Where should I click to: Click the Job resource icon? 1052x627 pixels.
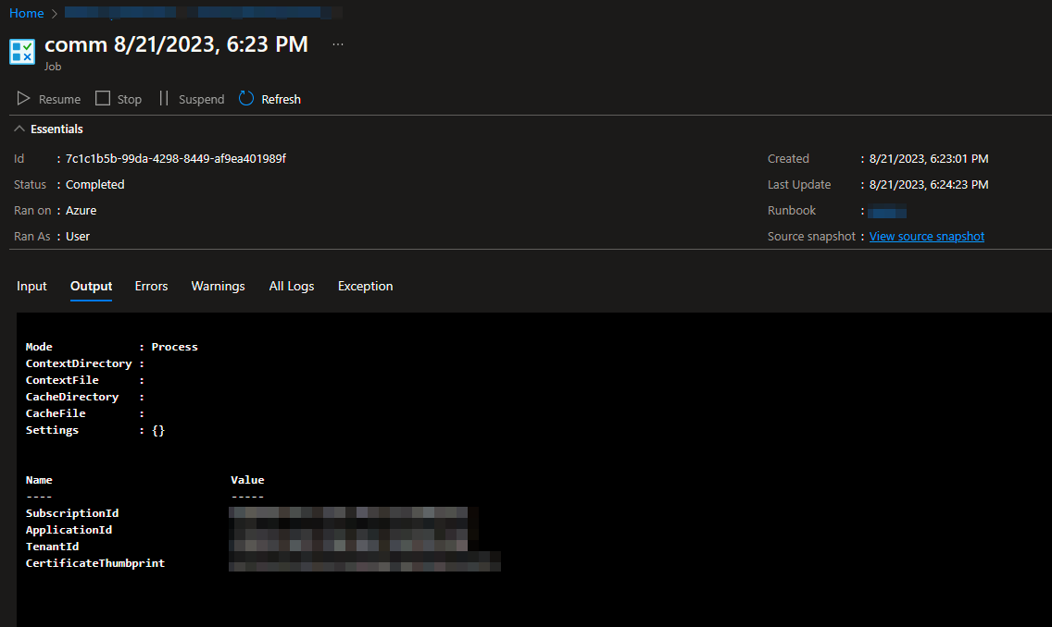(22, 52)
